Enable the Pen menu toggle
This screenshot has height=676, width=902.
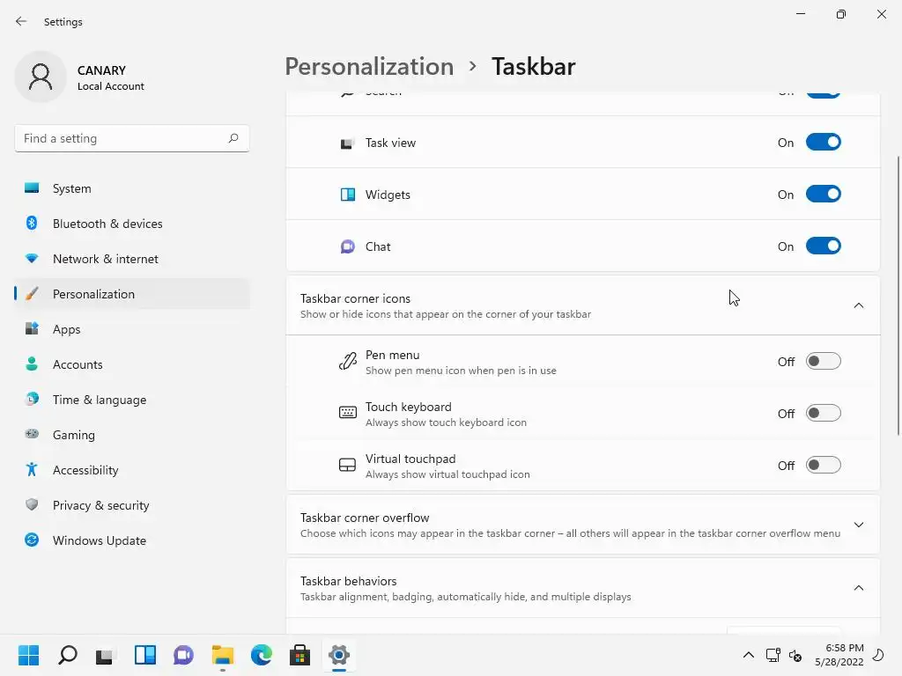point(824,361)
